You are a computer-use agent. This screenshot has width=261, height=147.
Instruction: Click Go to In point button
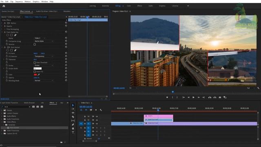click(x=184, y=97)
